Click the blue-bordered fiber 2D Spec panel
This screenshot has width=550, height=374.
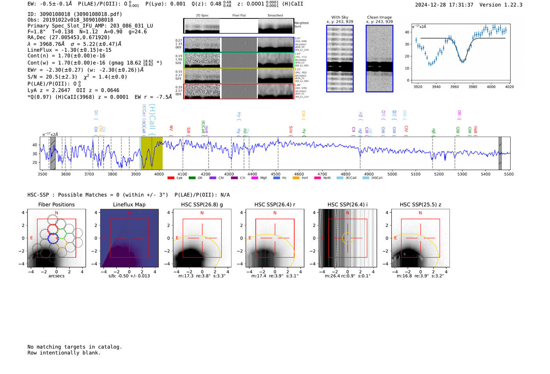click(x=202, y=45)
